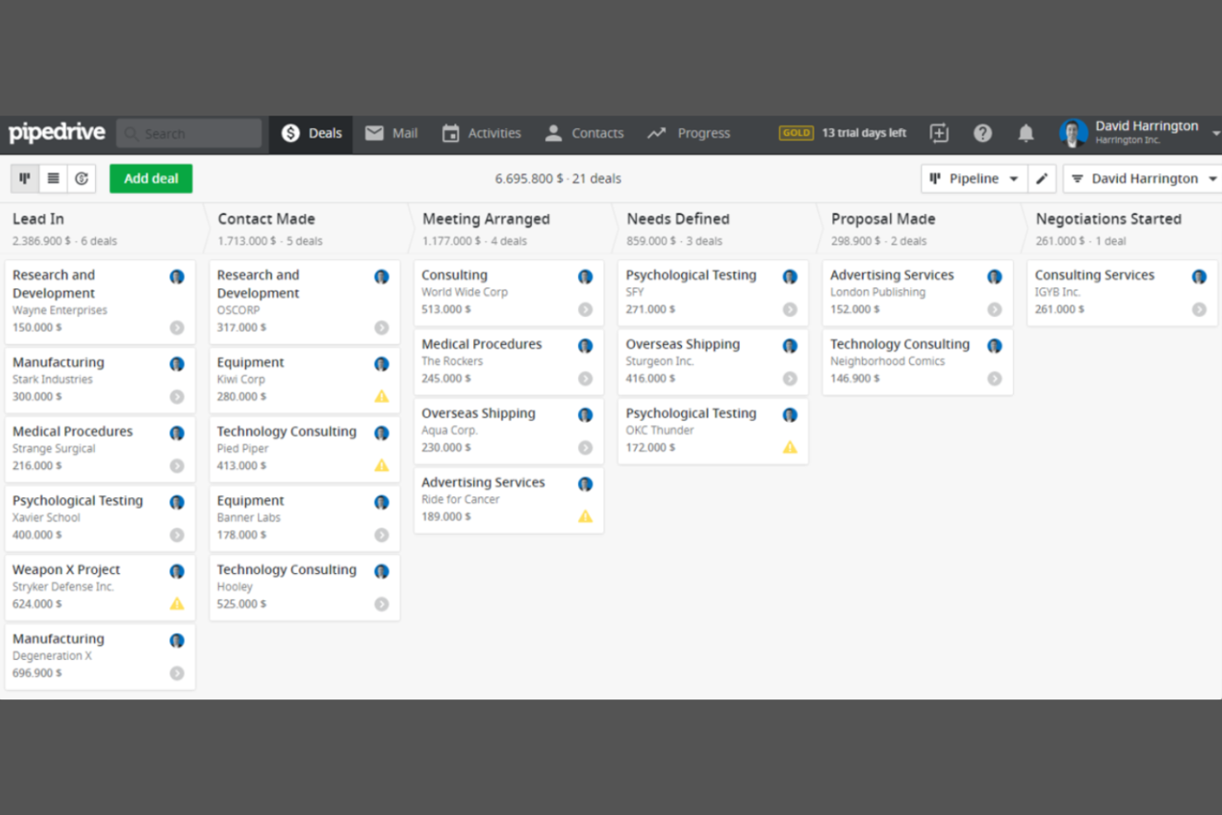The image size is (1222, 815).
Task: Switch to the Mail tab
Action: click(x=391, y=133)
